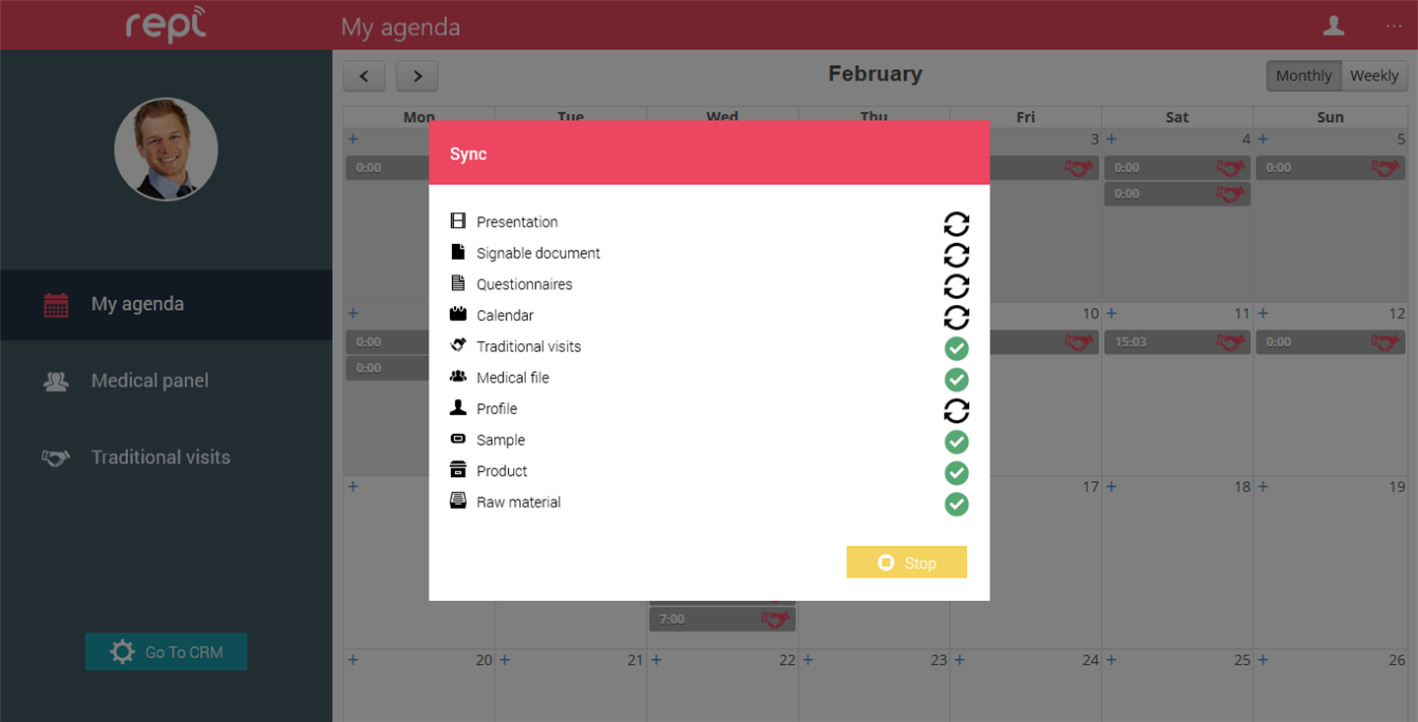Add an event on Sunday the 5th

tap(1263, 140)
